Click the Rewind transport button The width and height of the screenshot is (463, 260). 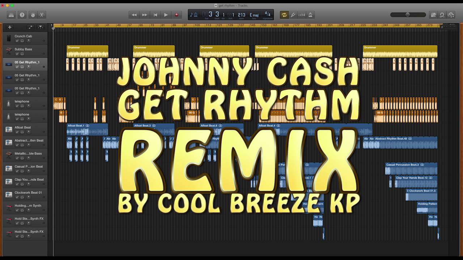pos(134,15)
